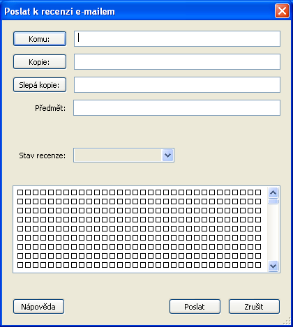Cancel the dialog with Zrušit button
The height and width of the screenshot is (327, 293).
tap(254, 307)
